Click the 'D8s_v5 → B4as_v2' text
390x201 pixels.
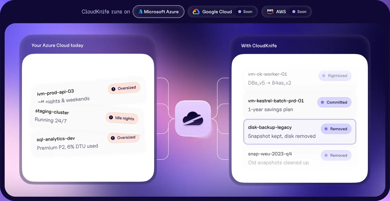point(270,83)
